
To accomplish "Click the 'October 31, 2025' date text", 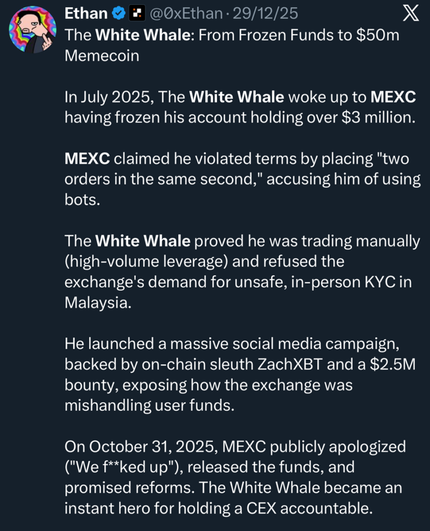I will pos(146,447).
